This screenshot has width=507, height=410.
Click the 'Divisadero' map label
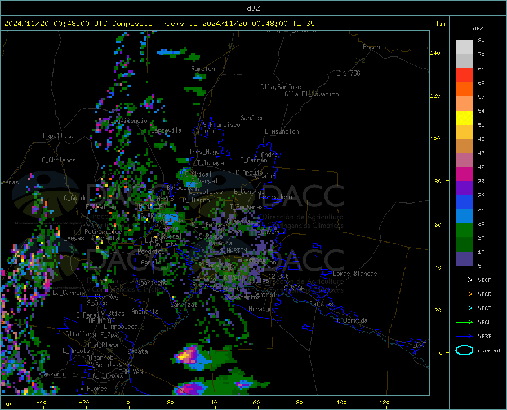point(275,197)
